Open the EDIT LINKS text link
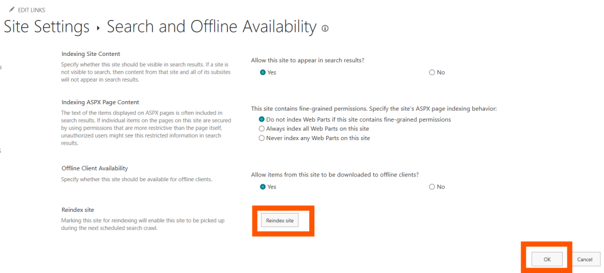This screenshot has width=604, height=273. [32, 10]
